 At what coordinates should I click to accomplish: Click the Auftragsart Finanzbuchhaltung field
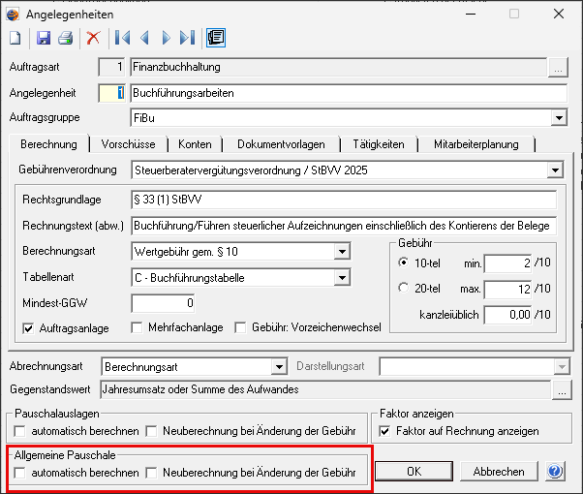click(339, 68)
